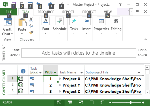Click the Copy icon in Clipboard
Image resolution: width=150 pixels, height=106 pixels.
pos(31,26)
